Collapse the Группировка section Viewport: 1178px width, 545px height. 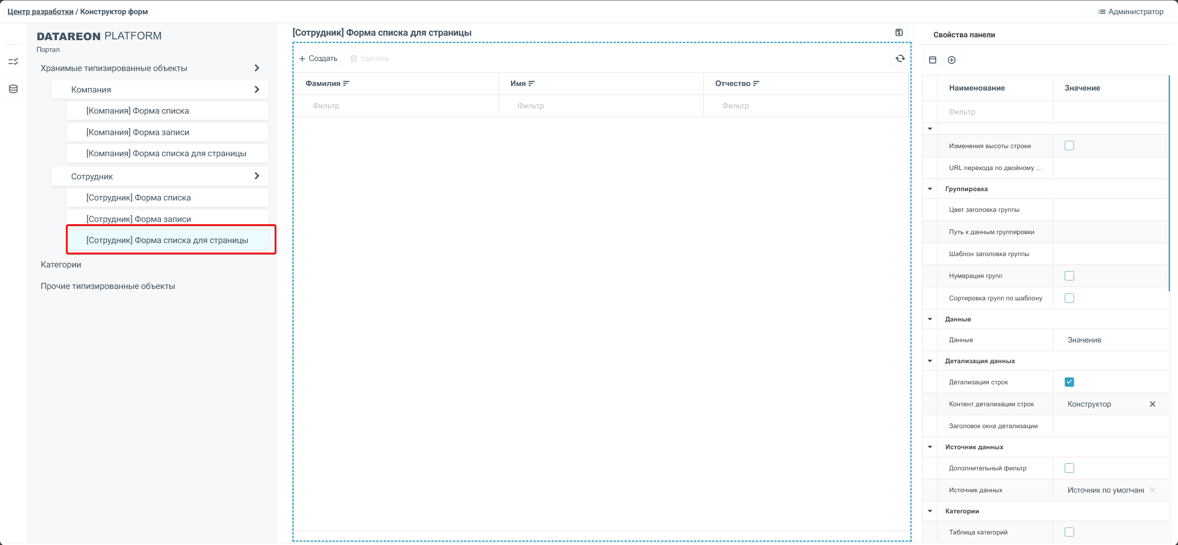[x=929, y=189]
